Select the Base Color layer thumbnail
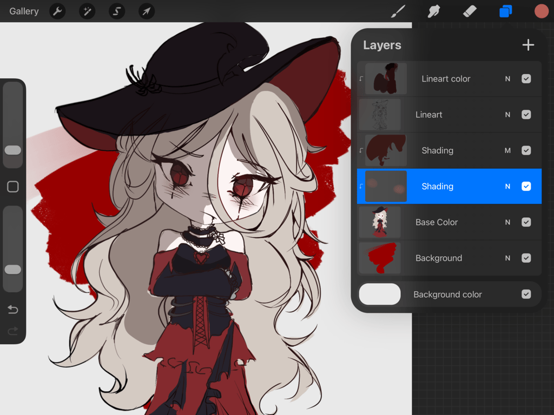This screenshot has width=554, height=415. tap(380, 222)
